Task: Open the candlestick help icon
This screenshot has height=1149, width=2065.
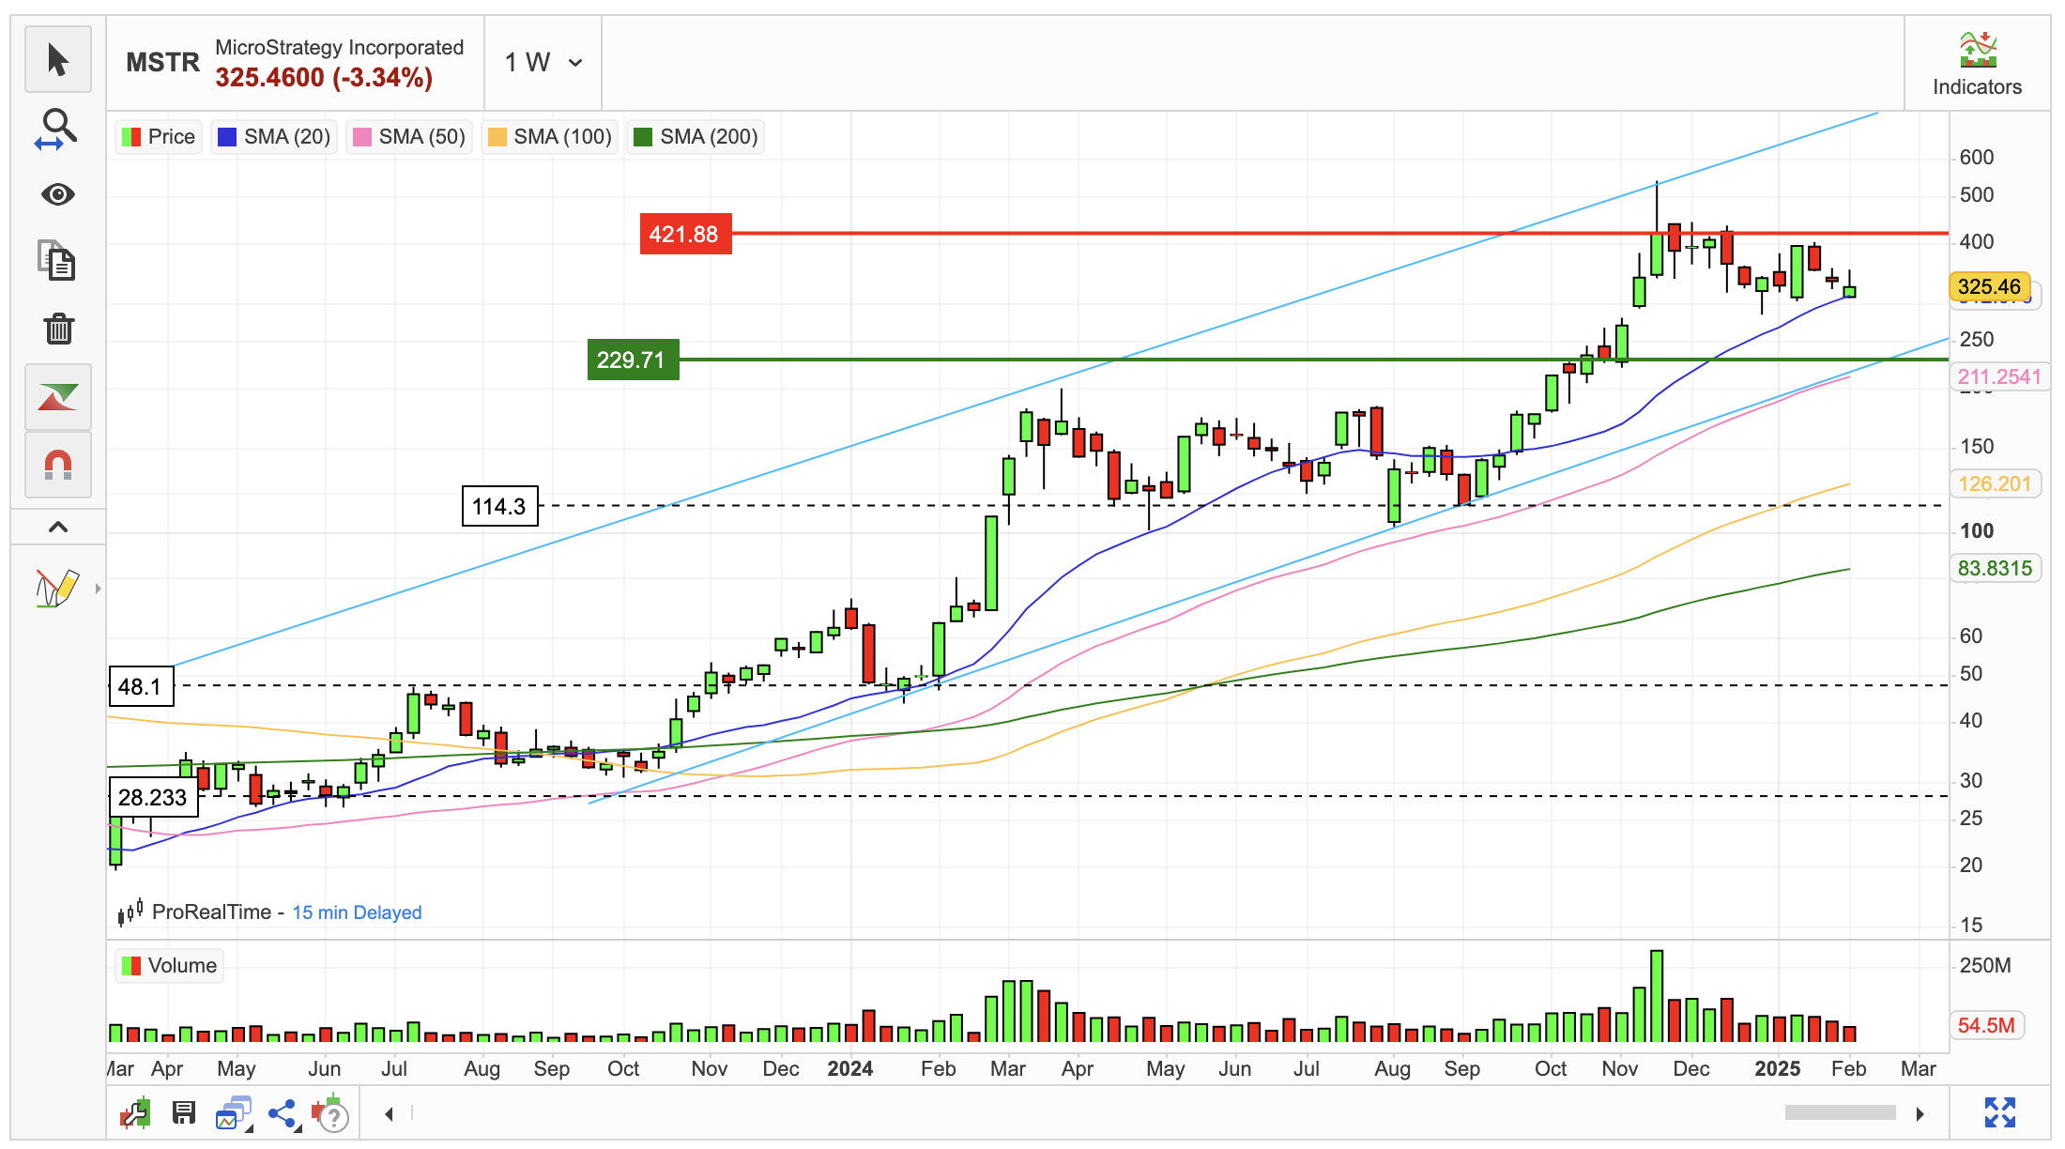Action: [330, 1113]
